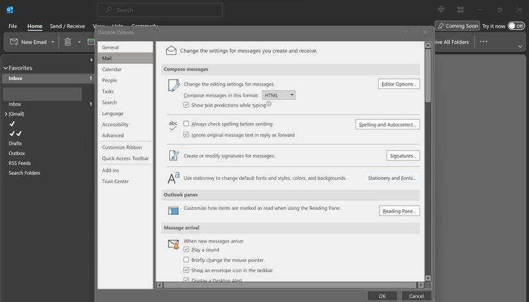
Task: Open the Tasks options category
Action: 125,91
